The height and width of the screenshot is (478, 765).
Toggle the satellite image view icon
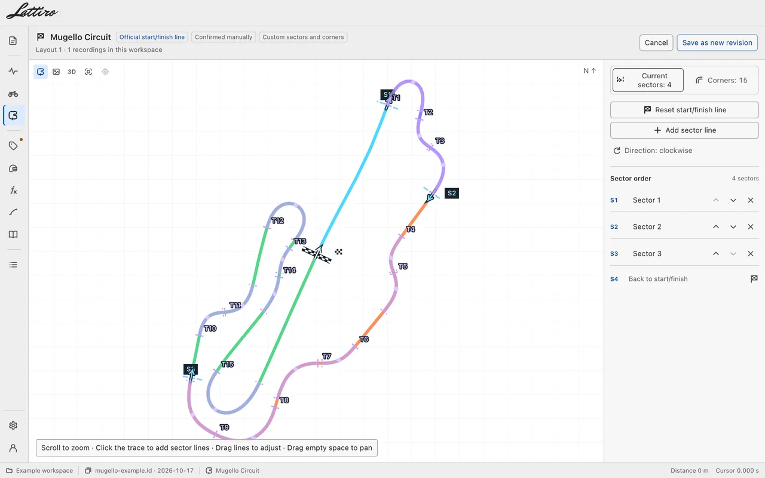(56, 72)
